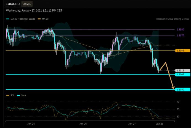This screenshot has height=128, width=191.
Task: Click the 30 MIN timeframe button
Action: pos(27,4)
